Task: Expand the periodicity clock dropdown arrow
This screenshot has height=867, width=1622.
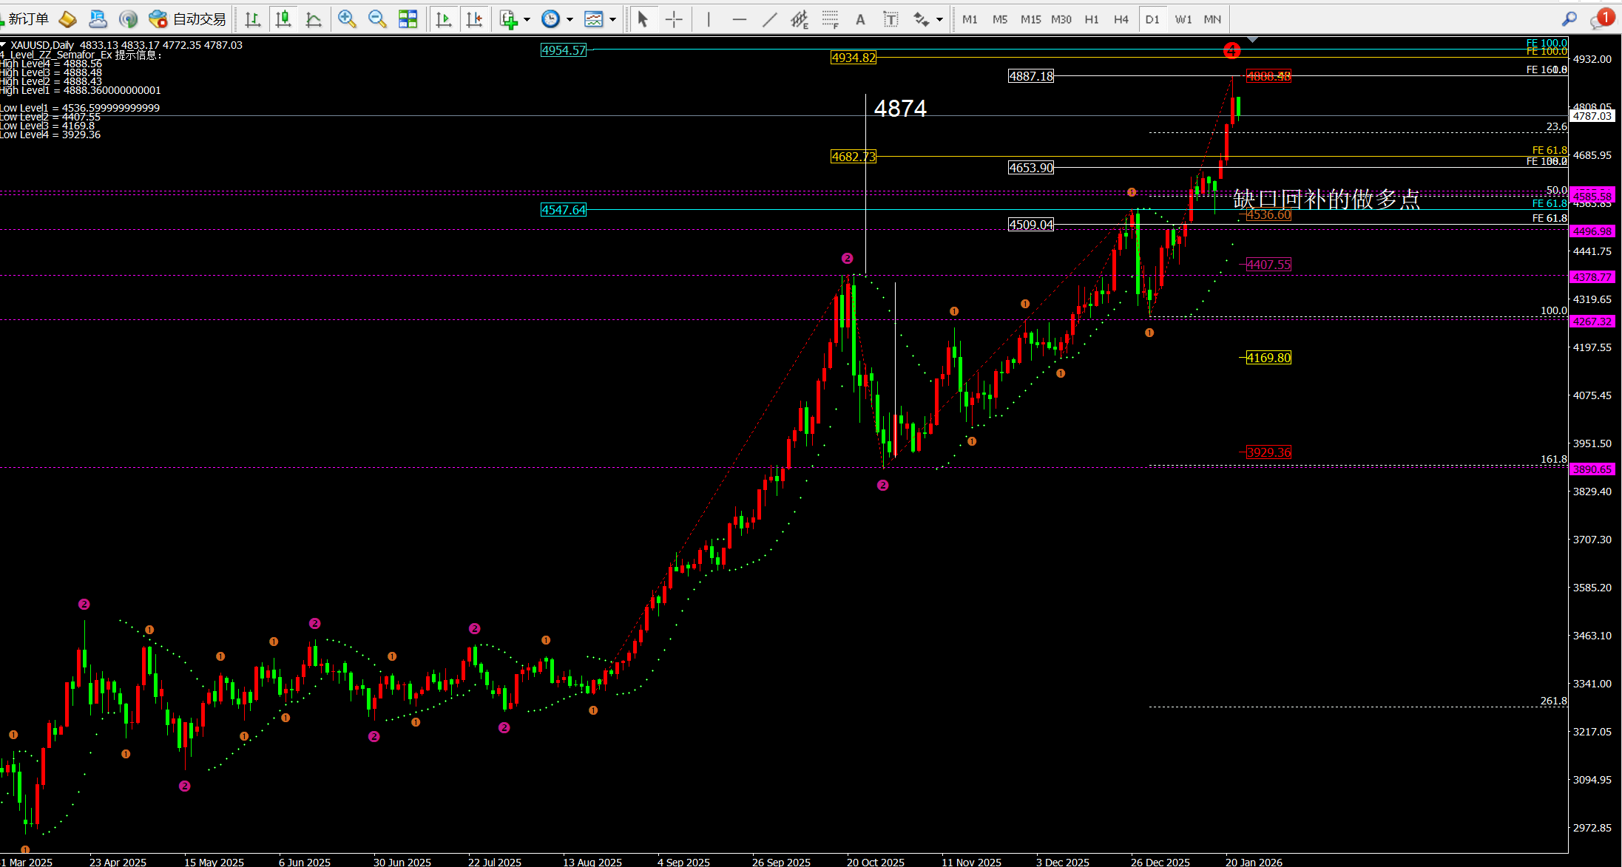Action: click(x=570, y=19)
